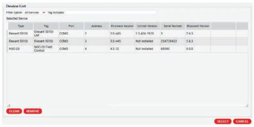Click address 4 in the NGC-20 row

tap(97, 49)
